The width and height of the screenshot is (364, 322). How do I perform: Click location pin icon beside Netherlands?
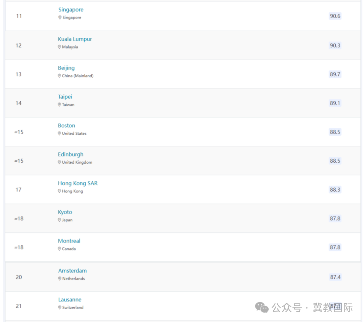pyautogui.click(x=60, y=279)
